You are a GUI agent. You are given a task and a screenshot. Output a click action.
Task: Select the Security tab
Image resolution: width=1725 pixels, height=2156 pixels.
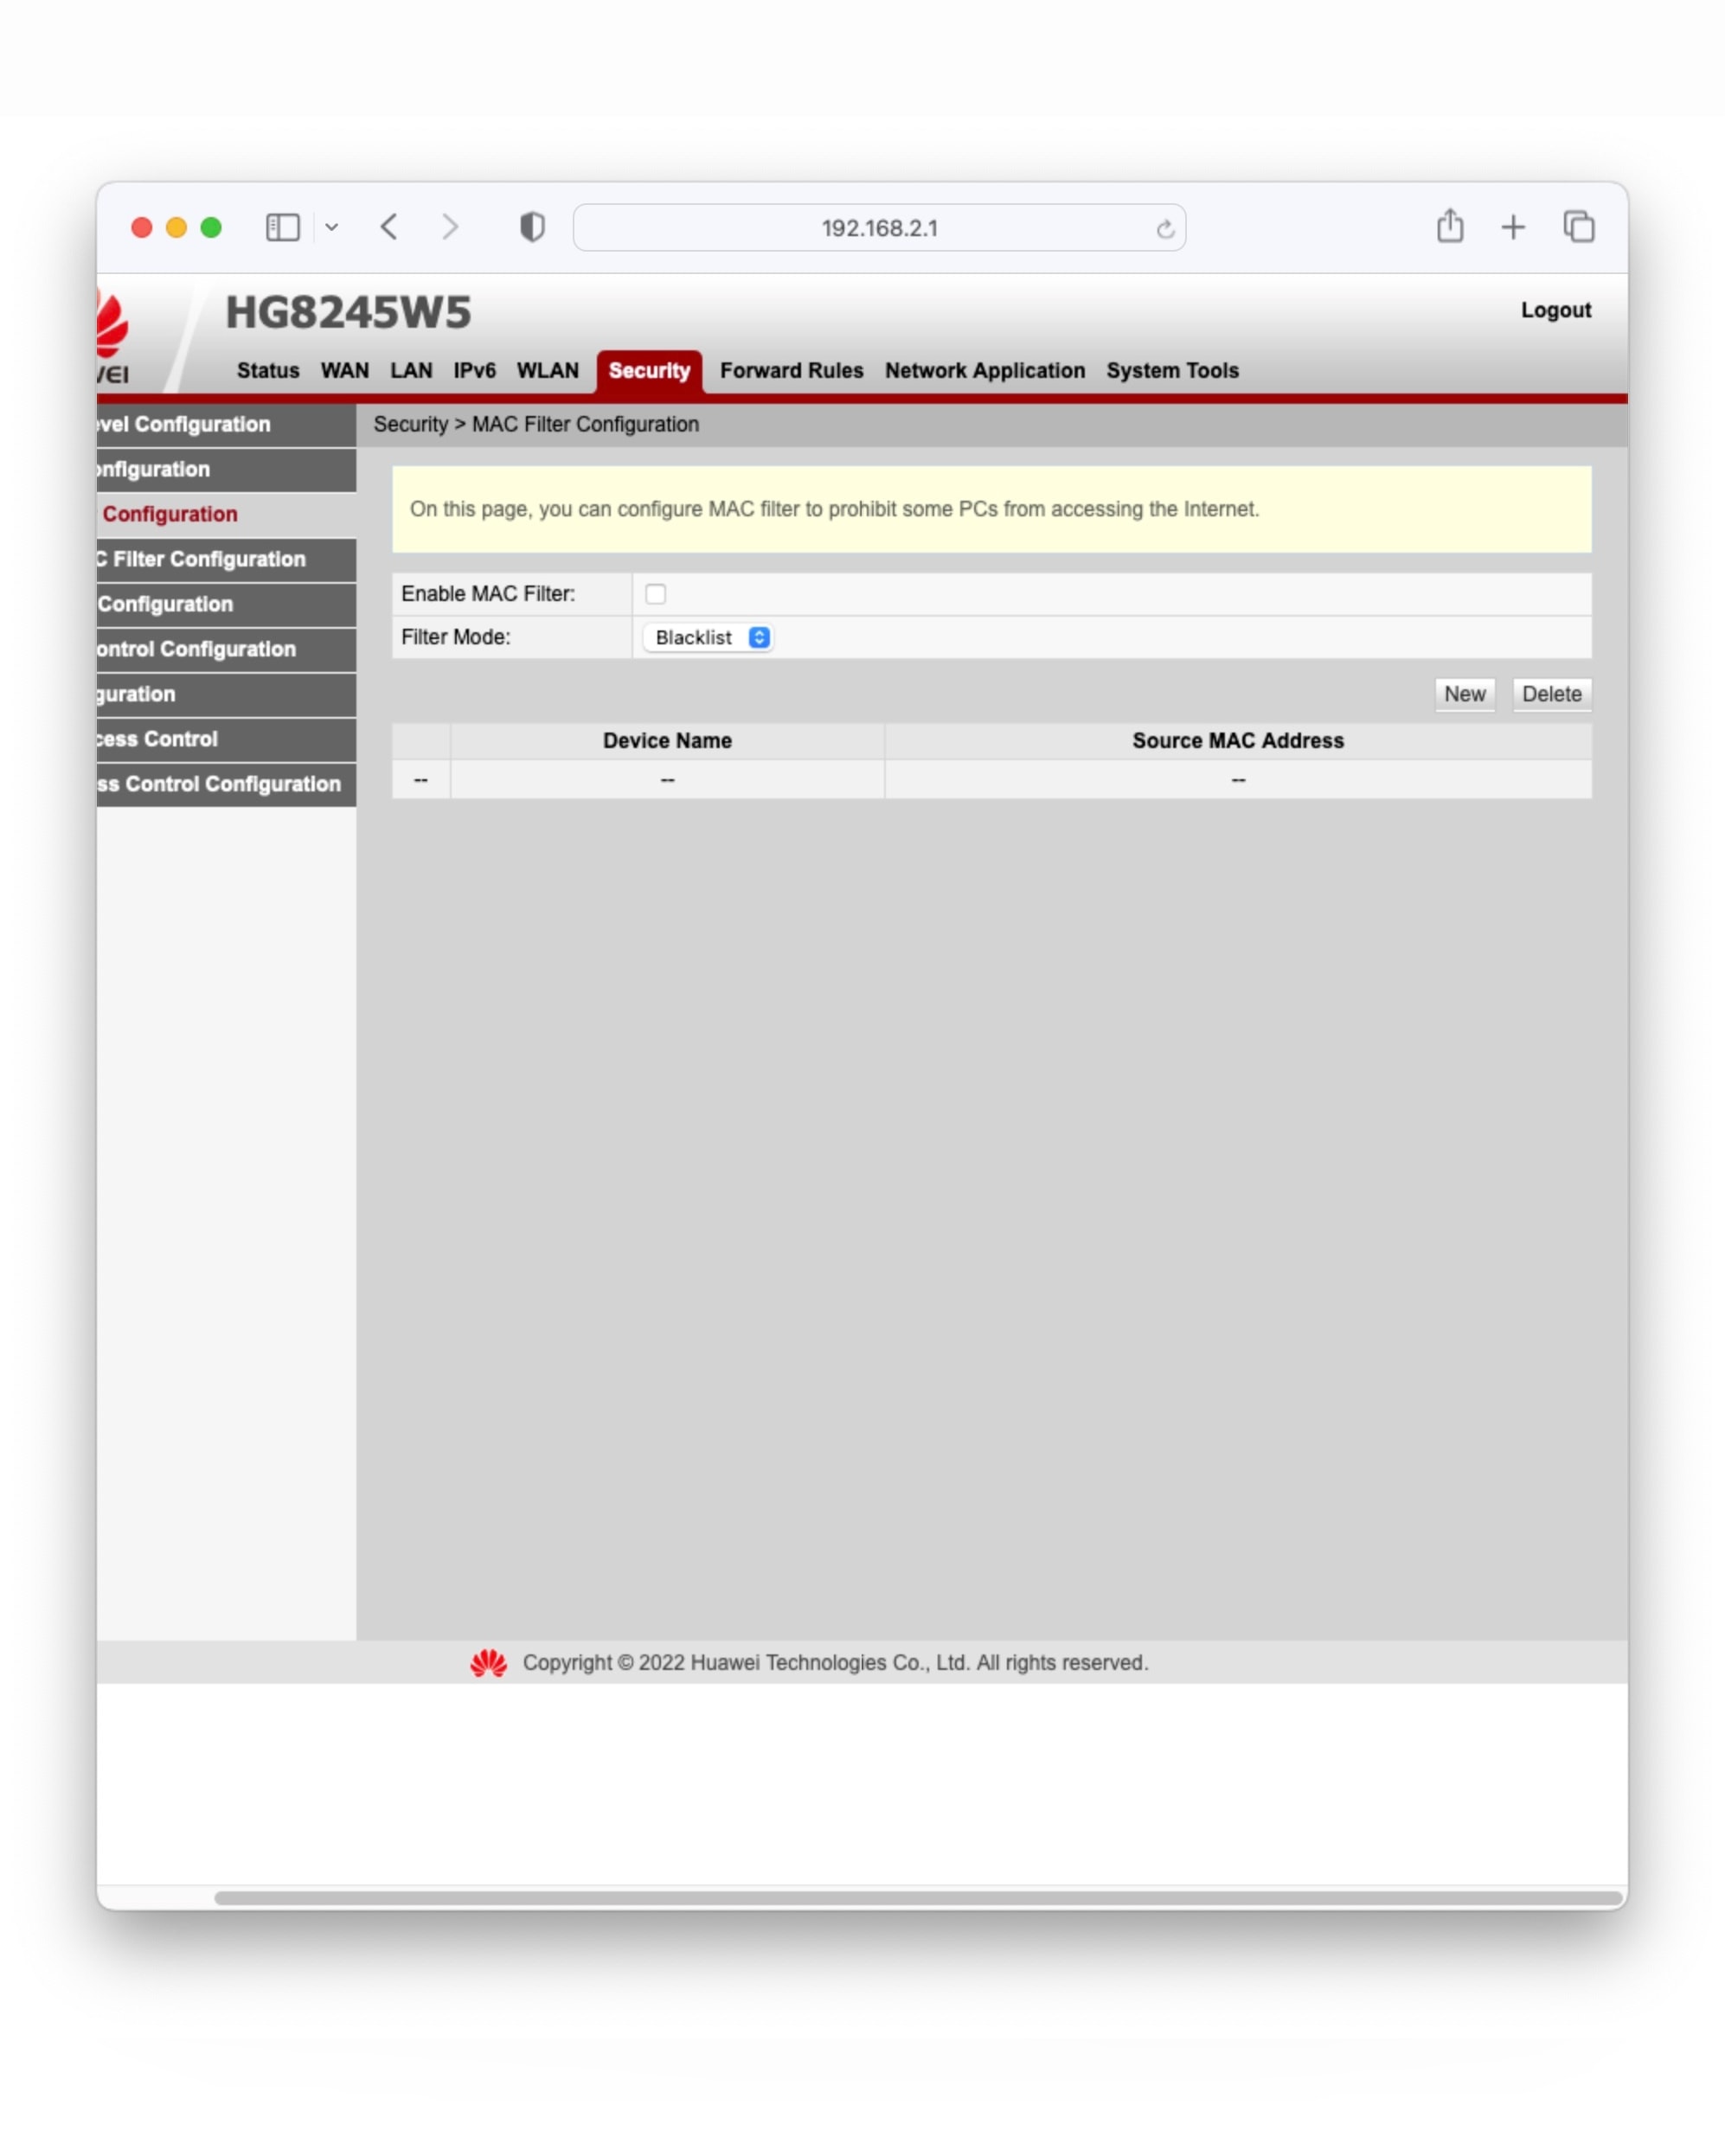(x=650, y=371)
